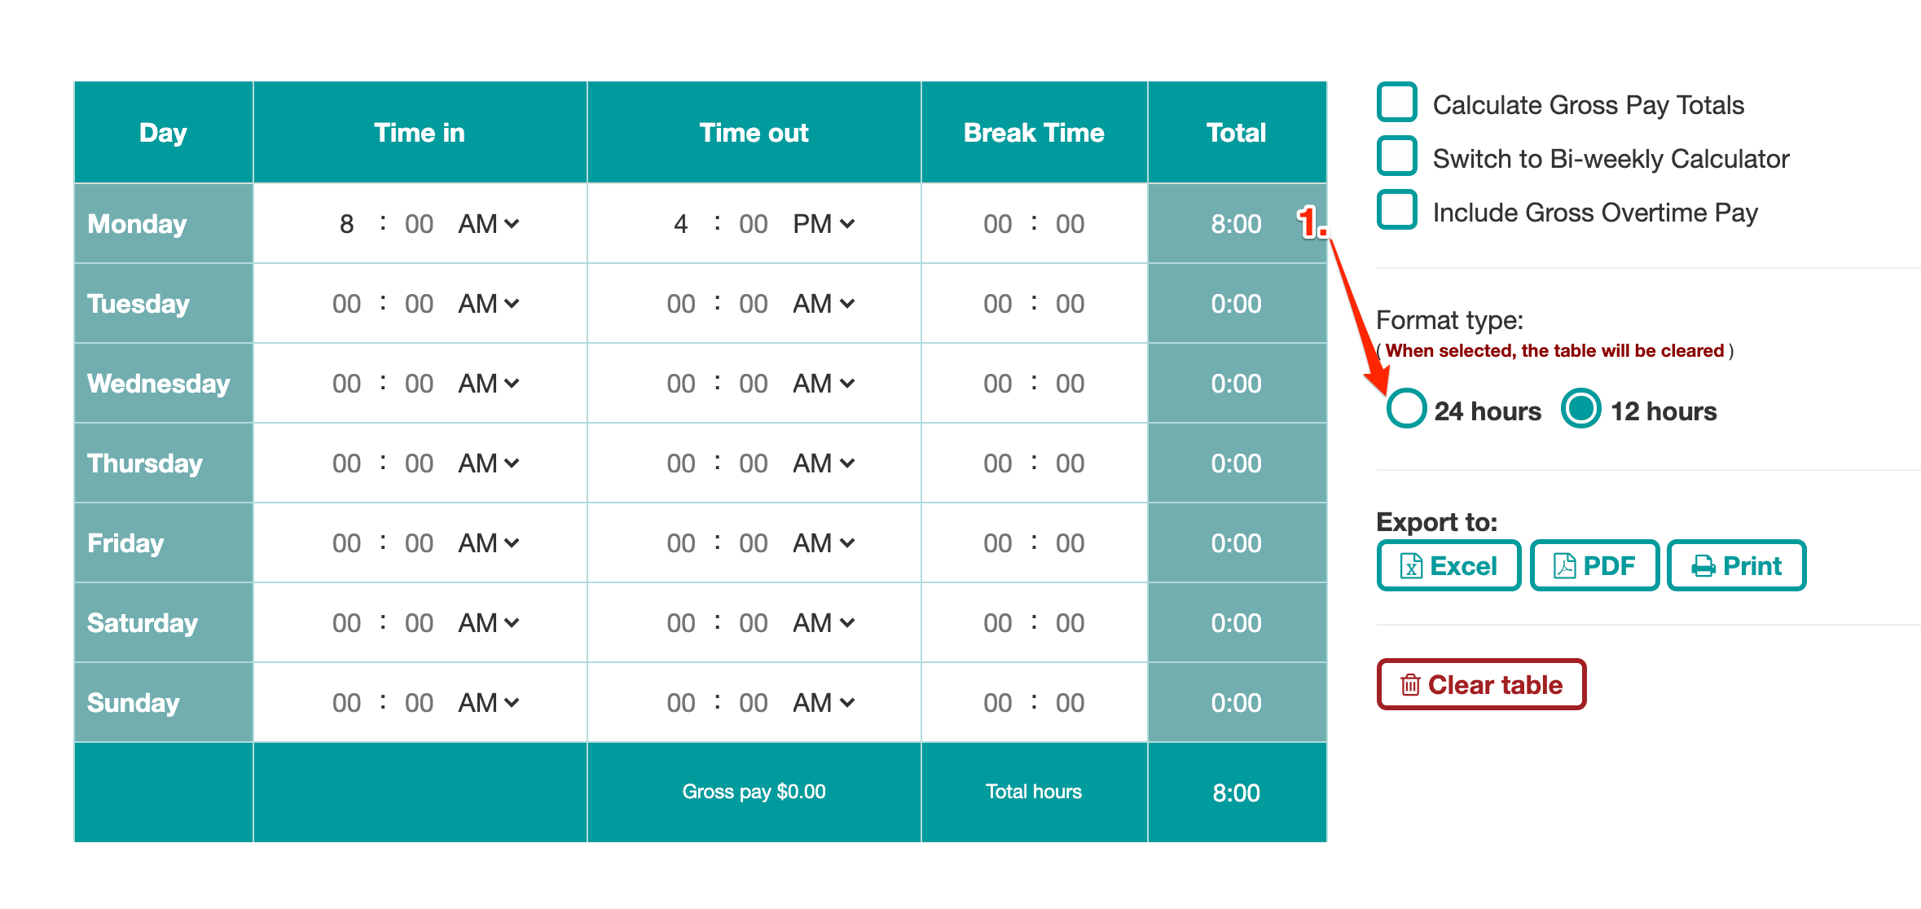Click the printer icon

tap(1703, 566)
